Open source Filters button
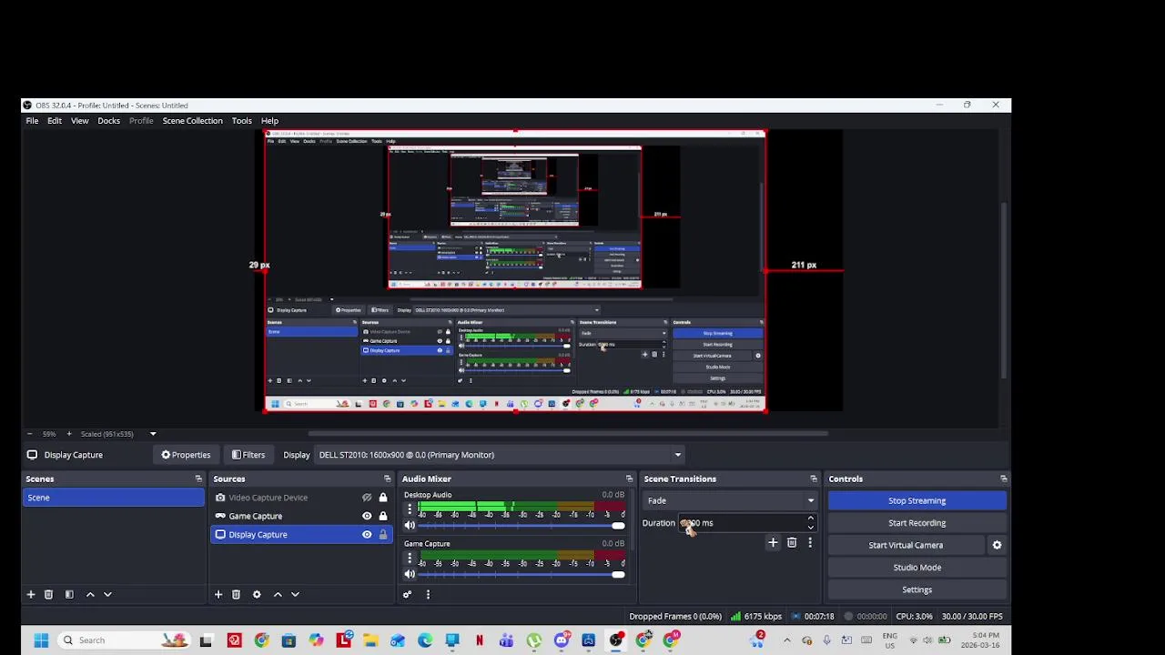 point(248,455)
